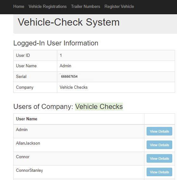This screenshot has height=180, width=177.
Task: View Details for Admin user
Action: coord(159,131)
